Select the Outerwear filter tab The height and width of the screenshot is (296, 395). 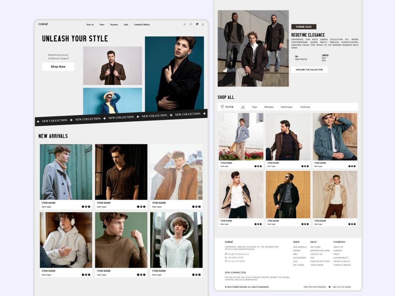[287, 107]
